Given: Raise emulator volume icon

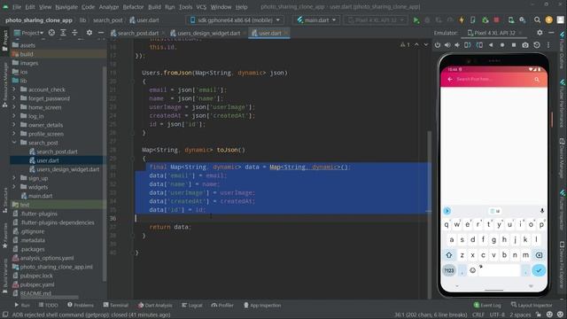Looking at the screenshot, I should (447, 45).
